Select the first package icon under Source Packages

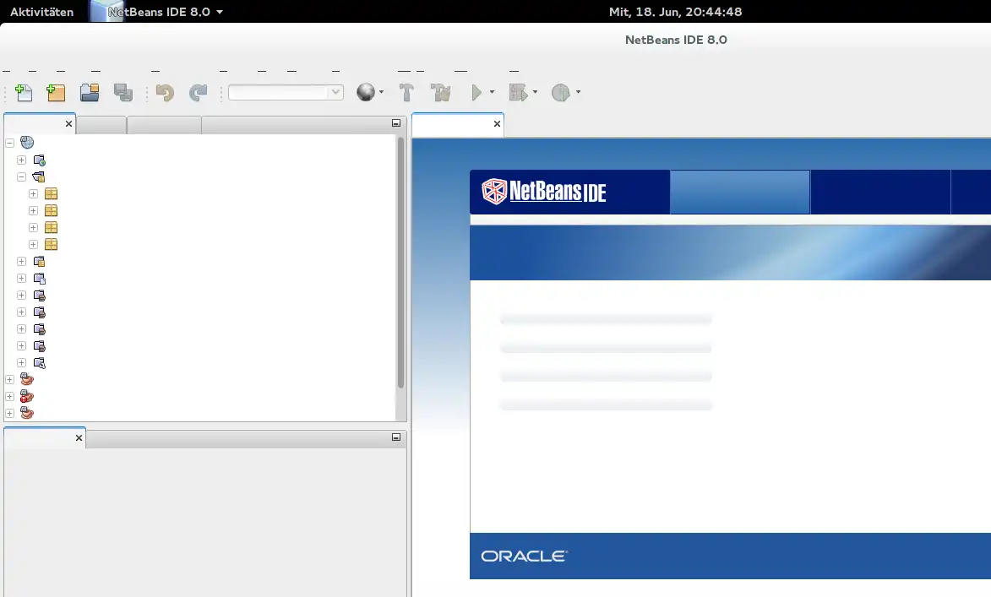pyautogui.click(x=52, y=194)
